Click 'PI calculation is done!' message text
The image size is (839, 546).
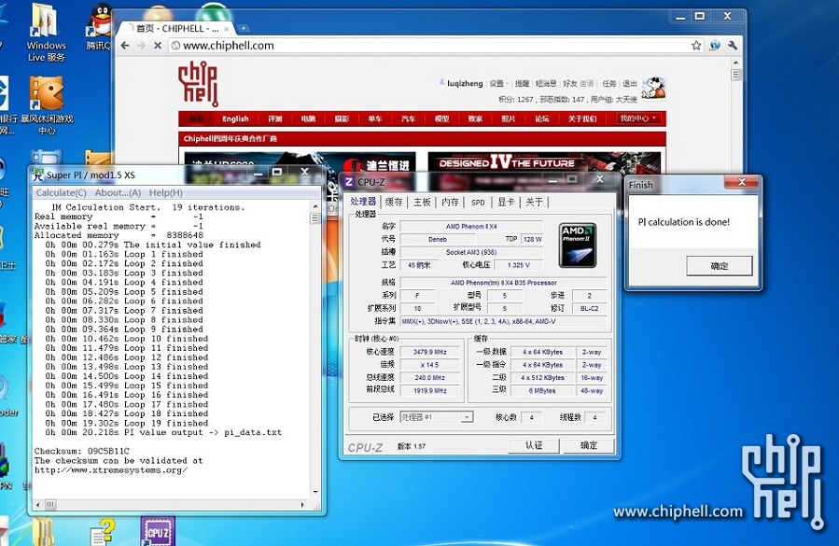point(684,222)
